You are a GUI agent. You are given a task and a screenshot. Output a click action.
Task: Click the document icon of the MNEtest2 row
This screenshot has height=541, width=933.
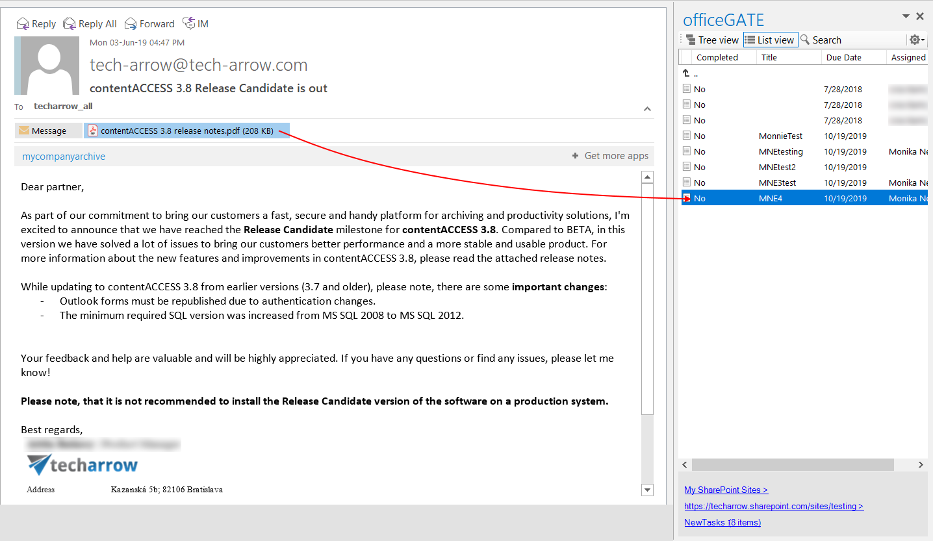pyautogui.click(x=687, y=167)
